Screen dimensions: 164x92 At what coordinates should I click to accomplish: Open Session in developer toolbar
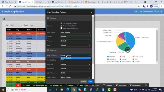pyautogui.click(x=69, y=85)
